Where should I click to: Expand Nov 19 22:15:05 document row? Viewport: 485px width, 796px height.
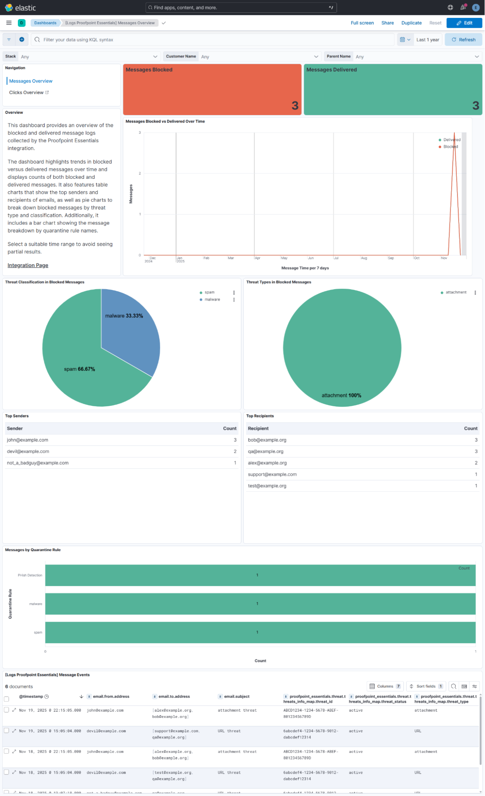tap(14, 710)
